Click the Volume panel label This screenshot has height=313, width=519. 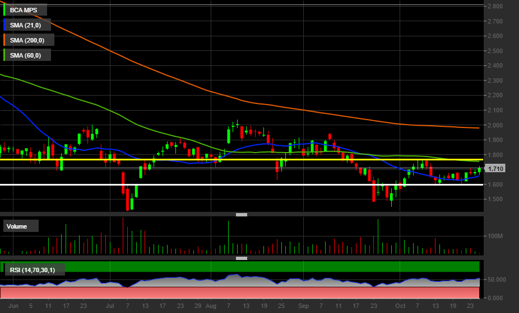point(21,226)
